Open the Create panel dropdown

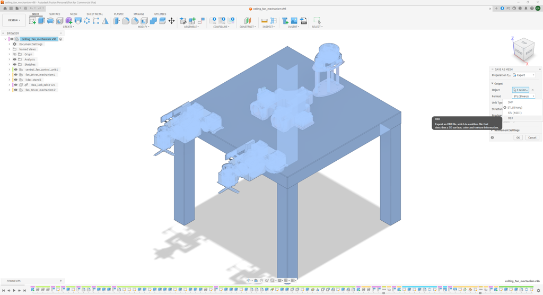click(68, 27)
